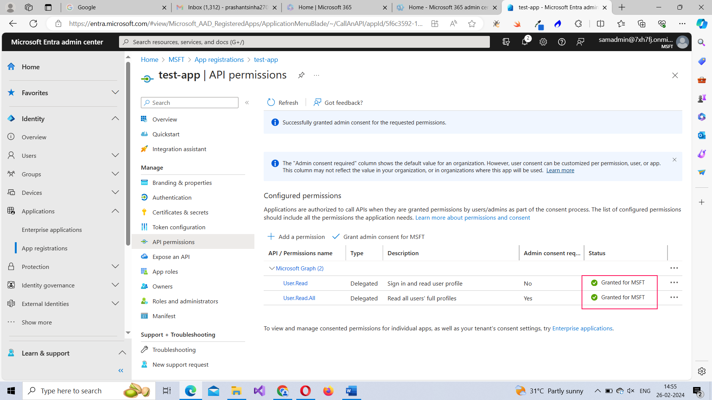Expand Identity governance section

pyautogui.click(x=115, y=285)
